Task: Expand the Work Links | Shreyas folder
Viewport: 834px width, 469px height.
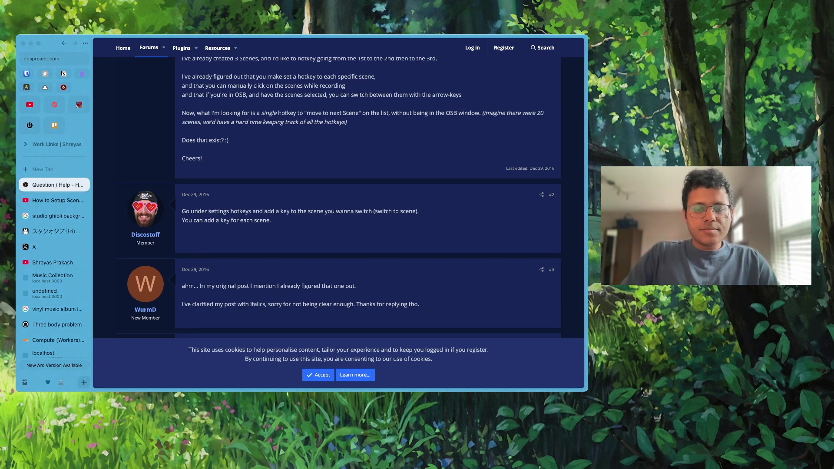Action: (x=25, y=144)
